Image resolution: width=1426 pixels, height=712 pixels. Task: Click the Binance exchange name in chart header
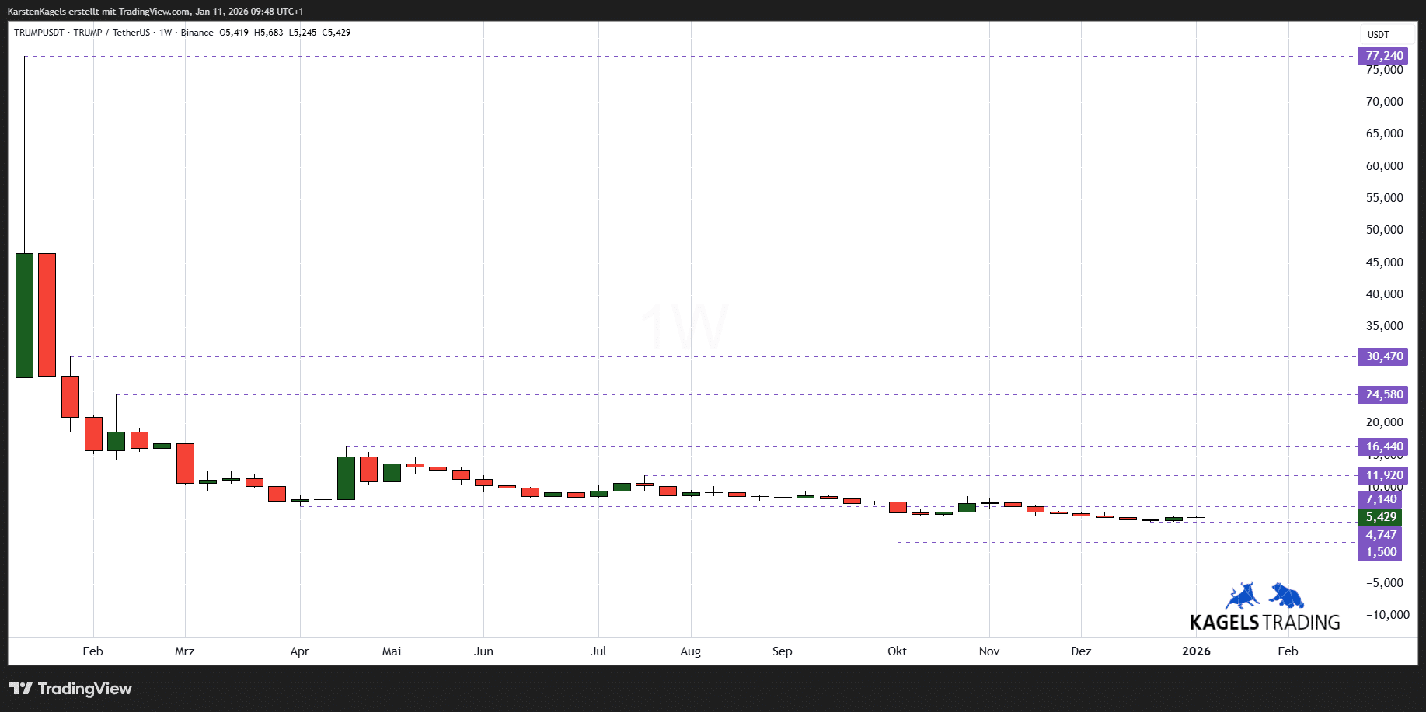tap(197, 33)
